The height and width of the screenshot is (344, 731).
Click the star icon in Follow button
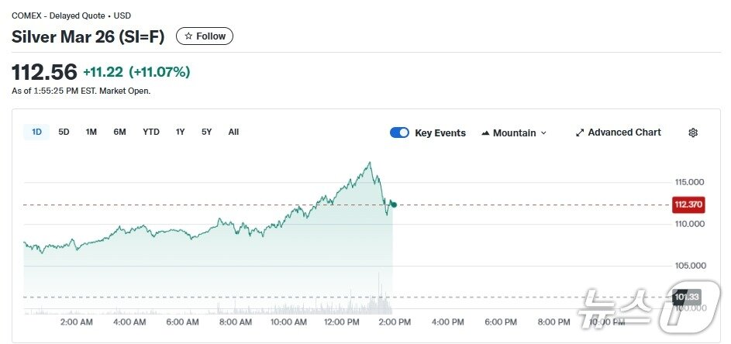pos(188,36)
